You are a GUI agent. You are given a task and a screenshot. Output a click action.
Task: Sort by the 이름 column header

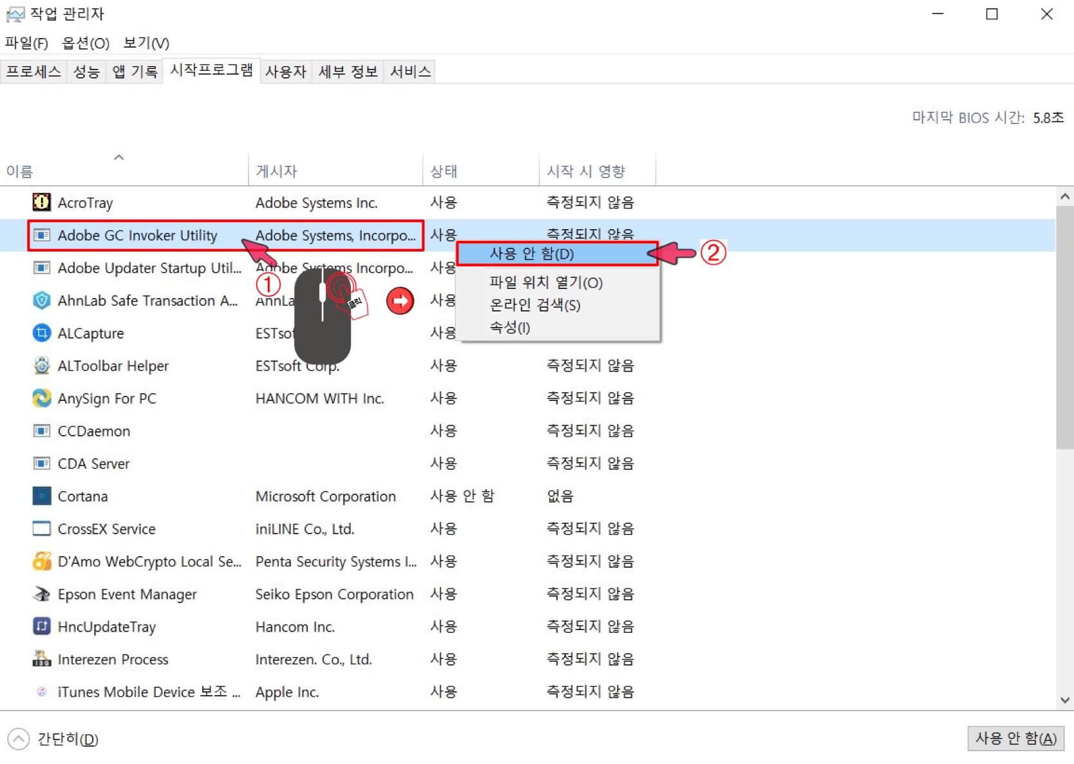coord(124,171)
